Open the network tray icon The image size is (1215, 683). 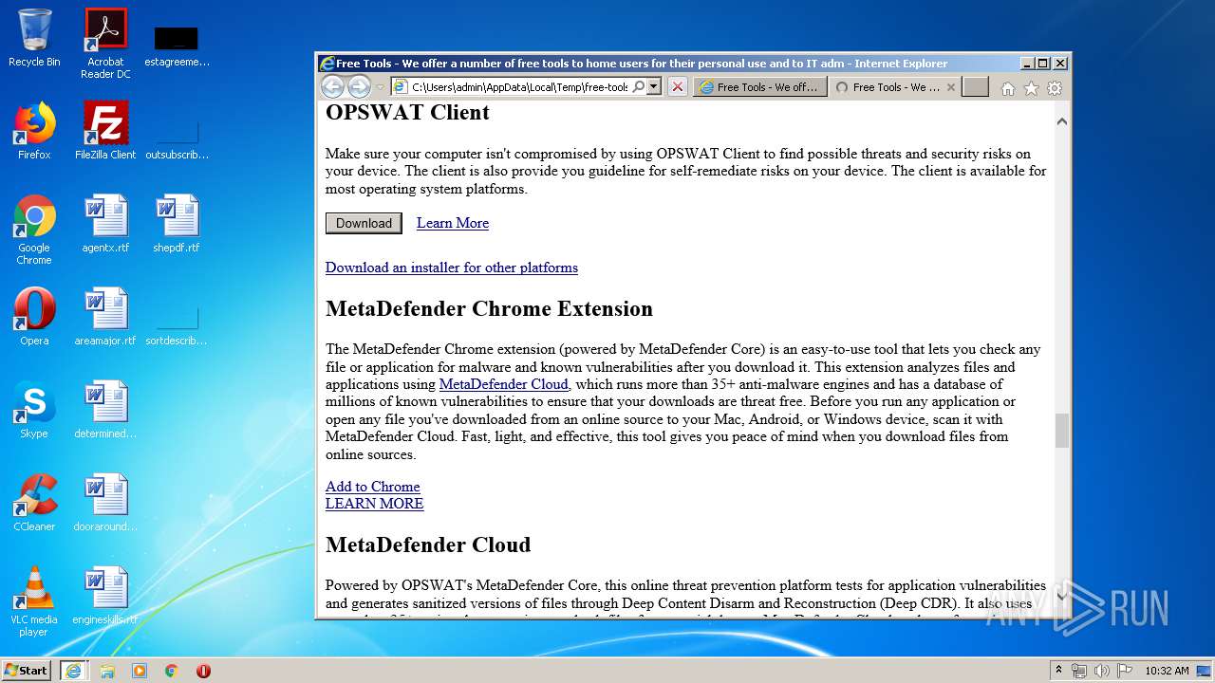coord(1079,671)
